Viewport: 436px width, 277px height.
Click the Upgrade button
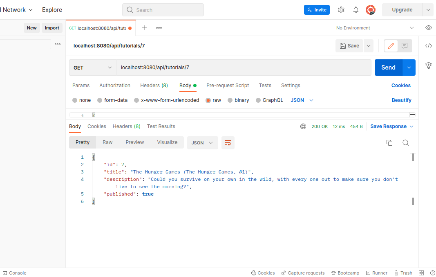point(402,10)
